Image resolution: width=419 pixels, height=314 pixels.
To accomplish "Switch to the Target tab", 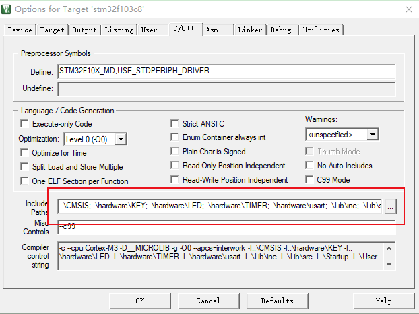I will click(x=52, y=30).
